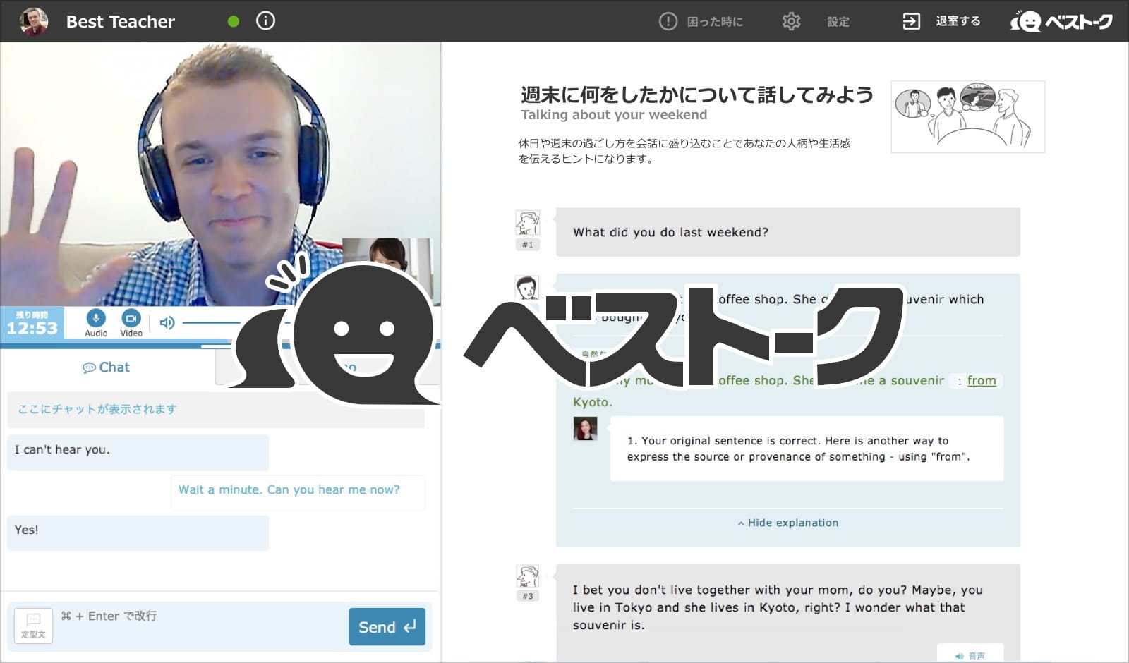Click the 'Yes!' chat message
The image size is (1129, 663).
[138, 533]
